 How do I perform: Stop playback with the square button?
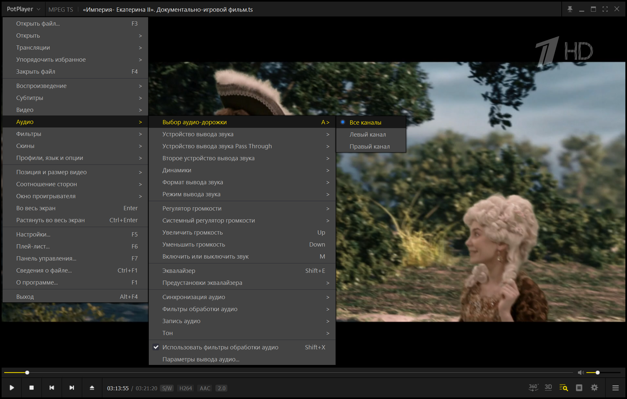click(x=32, y=388)
